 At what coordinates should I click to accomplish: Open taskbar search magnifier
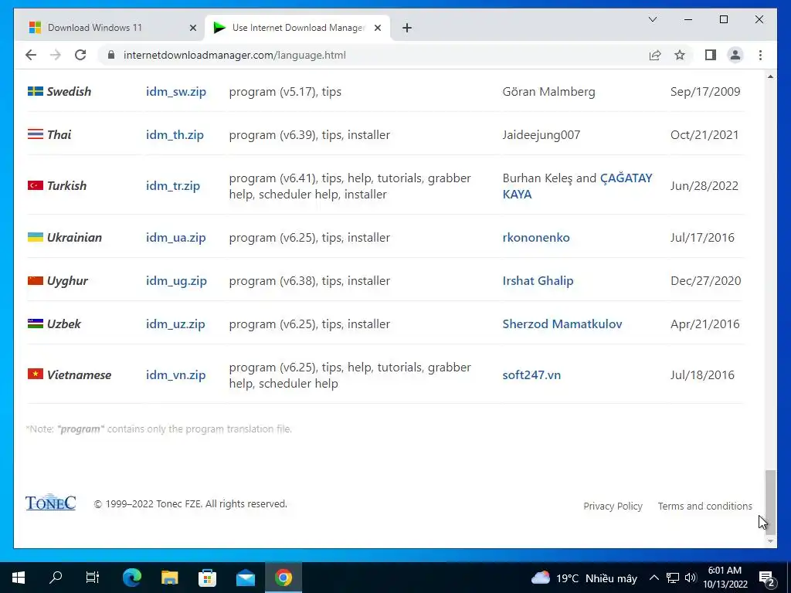56,578
